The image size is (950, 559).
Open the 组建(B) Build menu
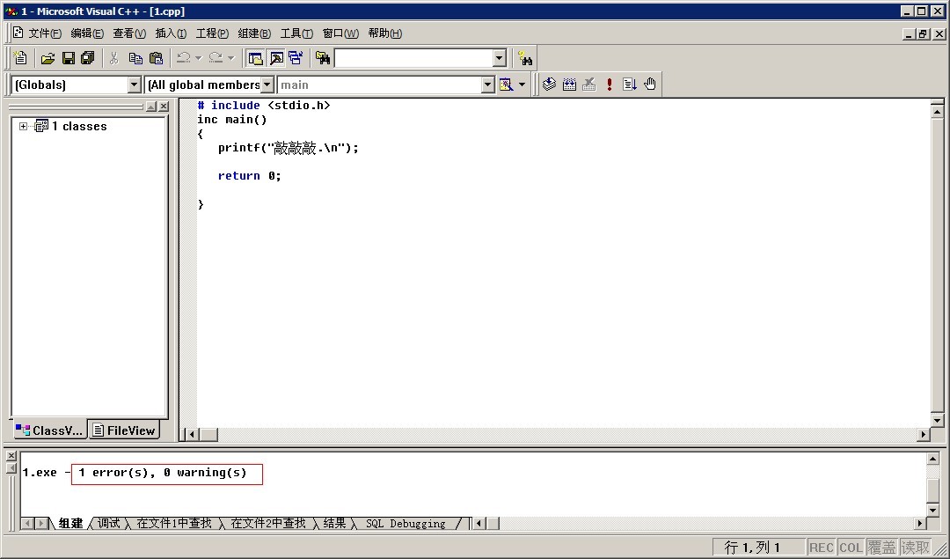click(x=254, y=33)
